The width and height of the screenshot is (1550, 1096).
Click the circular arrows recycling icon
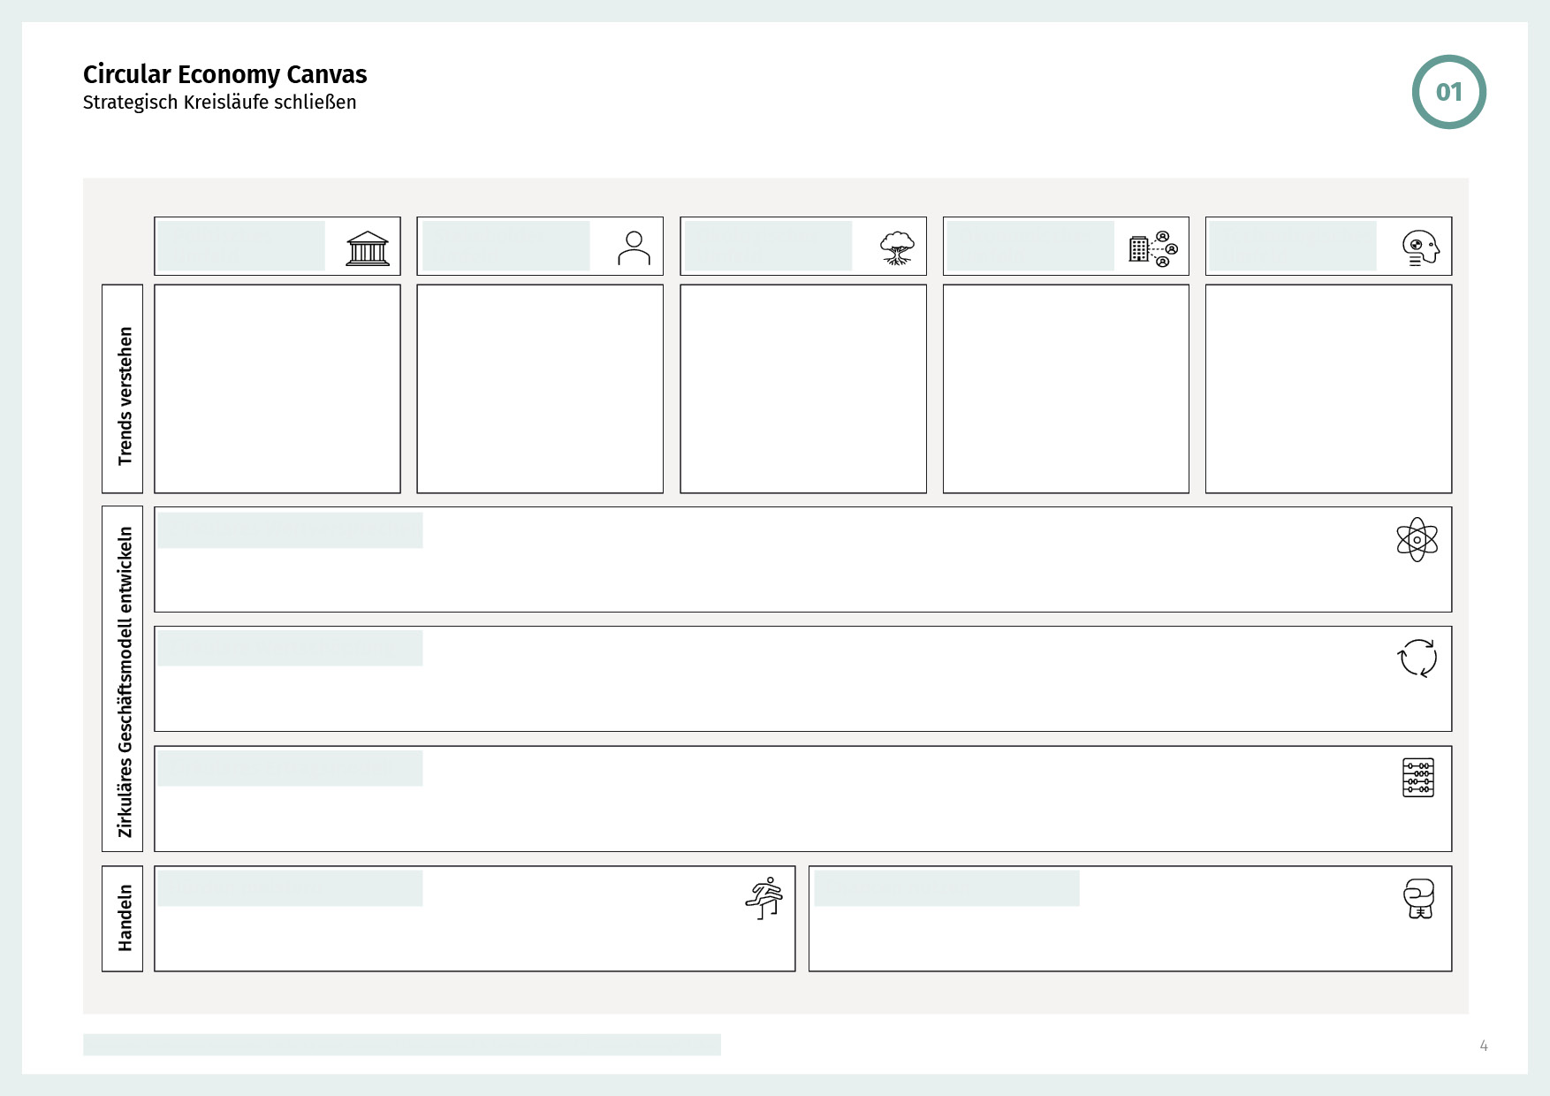pyautogui.click(x=1417, y=658)
